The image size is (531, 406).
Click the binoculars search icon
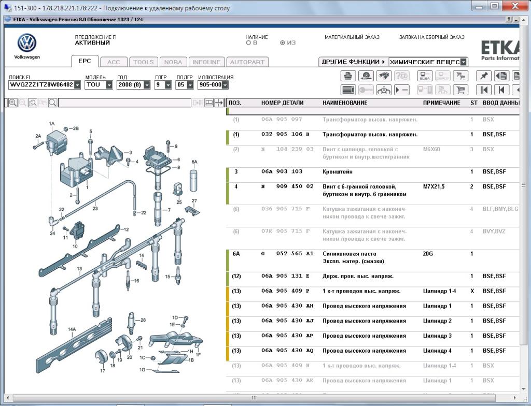click(x=383, y=76)
